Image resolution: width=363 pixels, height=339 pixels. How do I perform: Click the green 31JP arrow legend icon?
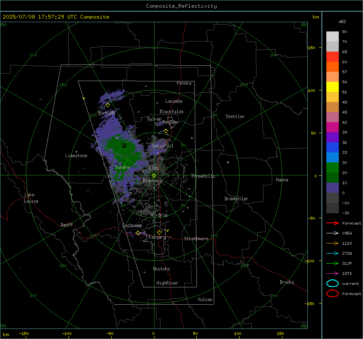click(332, 263)
